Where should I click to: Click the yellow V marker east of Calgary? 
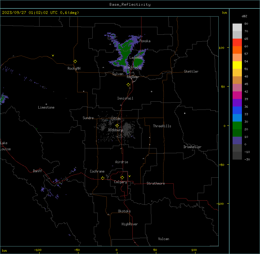coord(129,176)
